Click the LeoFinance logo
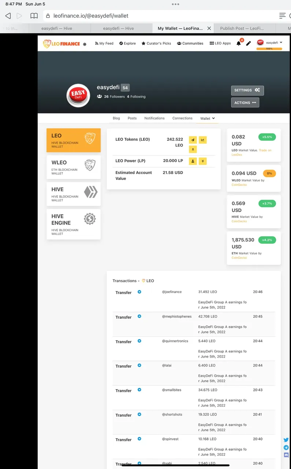 (x=61, y=44)
